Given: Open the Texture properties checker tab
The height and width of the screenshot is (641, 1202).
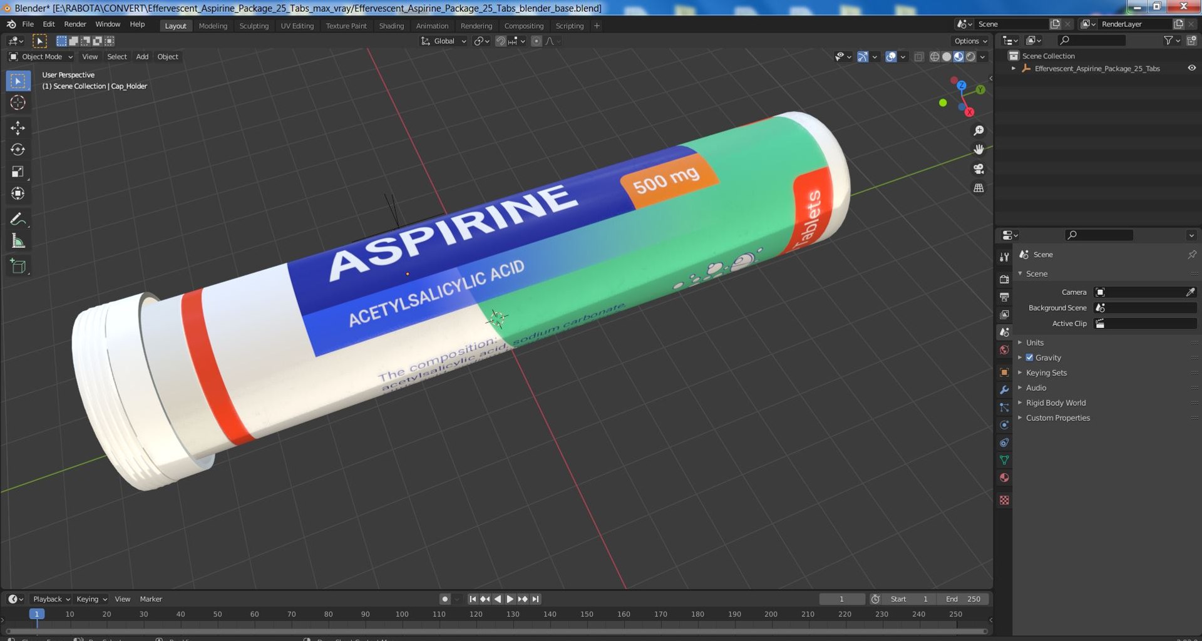Looking at the screenshot, I should [x=1004, y=500].
